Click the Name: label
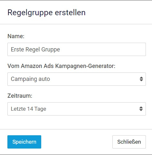 point(16,36)
